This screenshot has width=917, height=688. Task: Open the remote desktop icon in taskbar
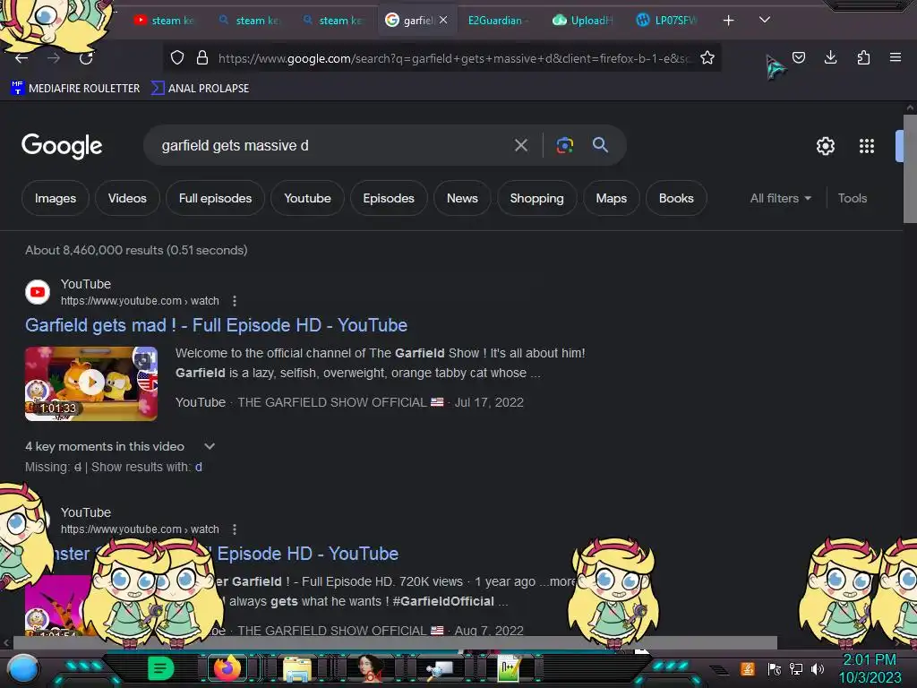[439, 668]
